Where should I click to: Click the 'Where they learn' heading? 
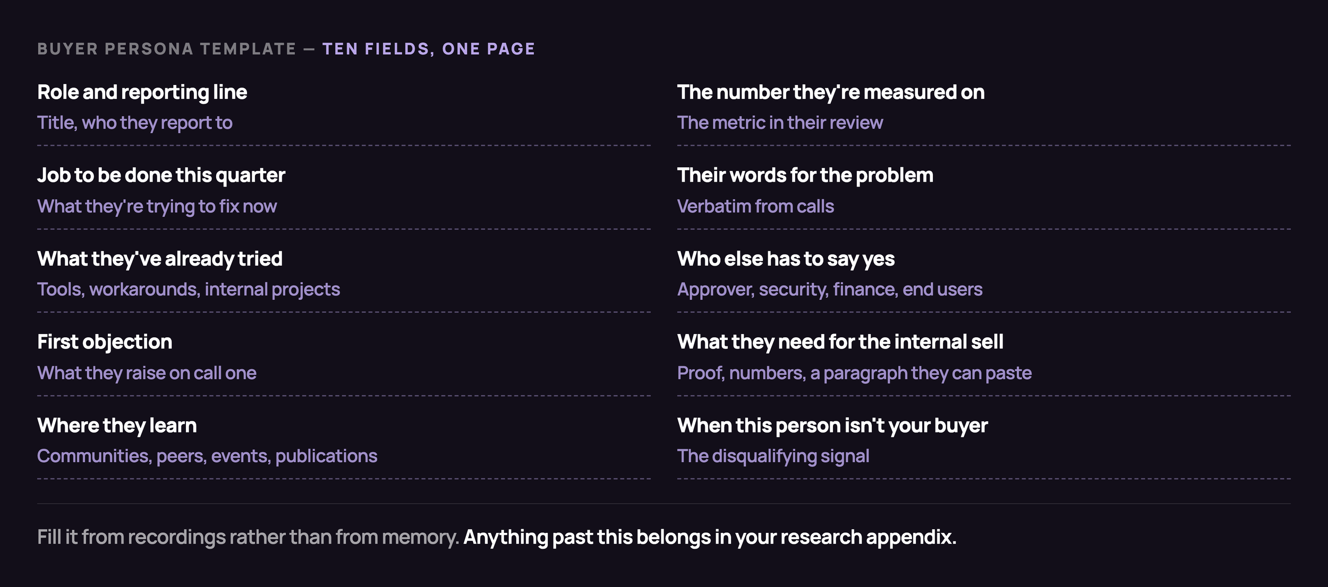coord(117,426)
